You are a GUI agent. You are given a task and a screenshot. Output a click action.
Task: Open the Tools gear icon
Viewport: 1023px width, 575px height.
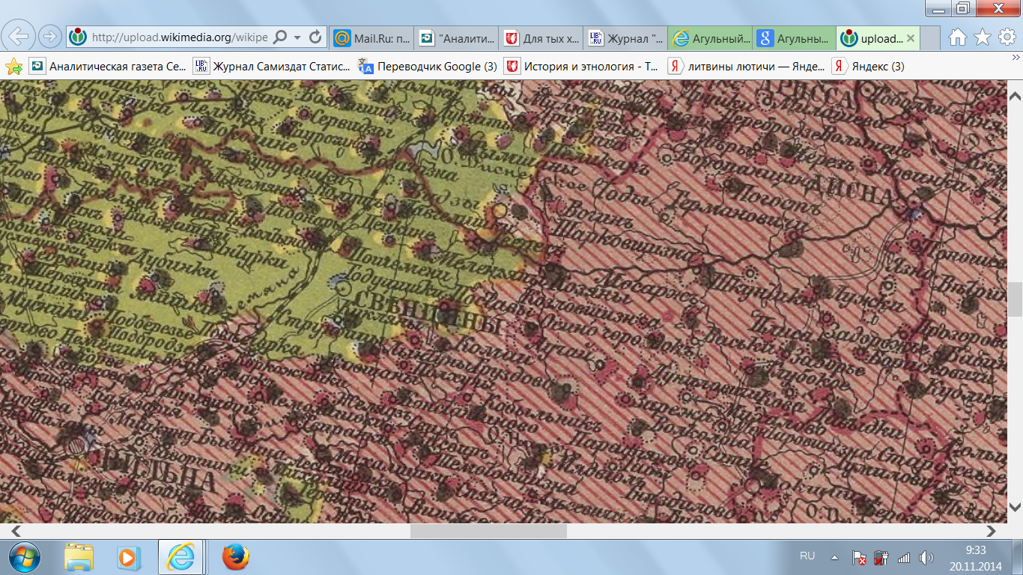pos(1006,37)
